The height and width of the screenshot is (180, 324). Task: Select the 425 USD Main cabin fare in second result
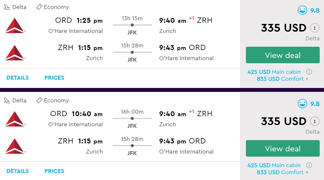point(274,165)
